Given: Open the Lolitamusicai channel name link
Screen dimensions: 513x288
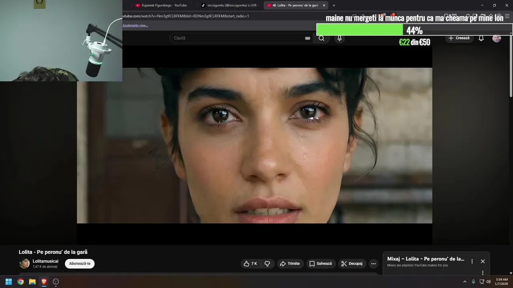Looking at the screenshot, I should click(46, 261).
